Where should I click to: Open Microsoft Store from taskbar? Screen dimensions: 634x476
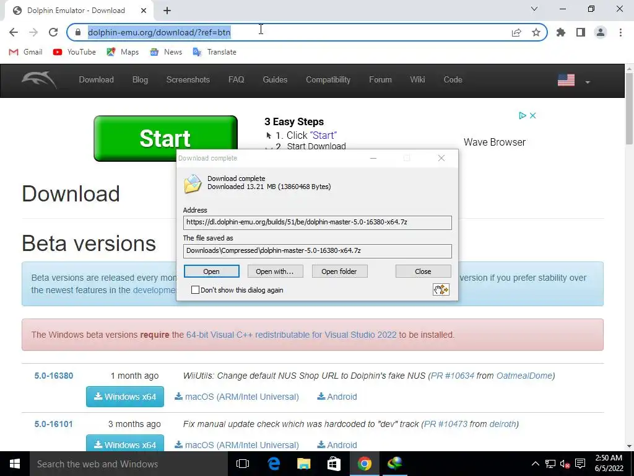click(334, 464)
